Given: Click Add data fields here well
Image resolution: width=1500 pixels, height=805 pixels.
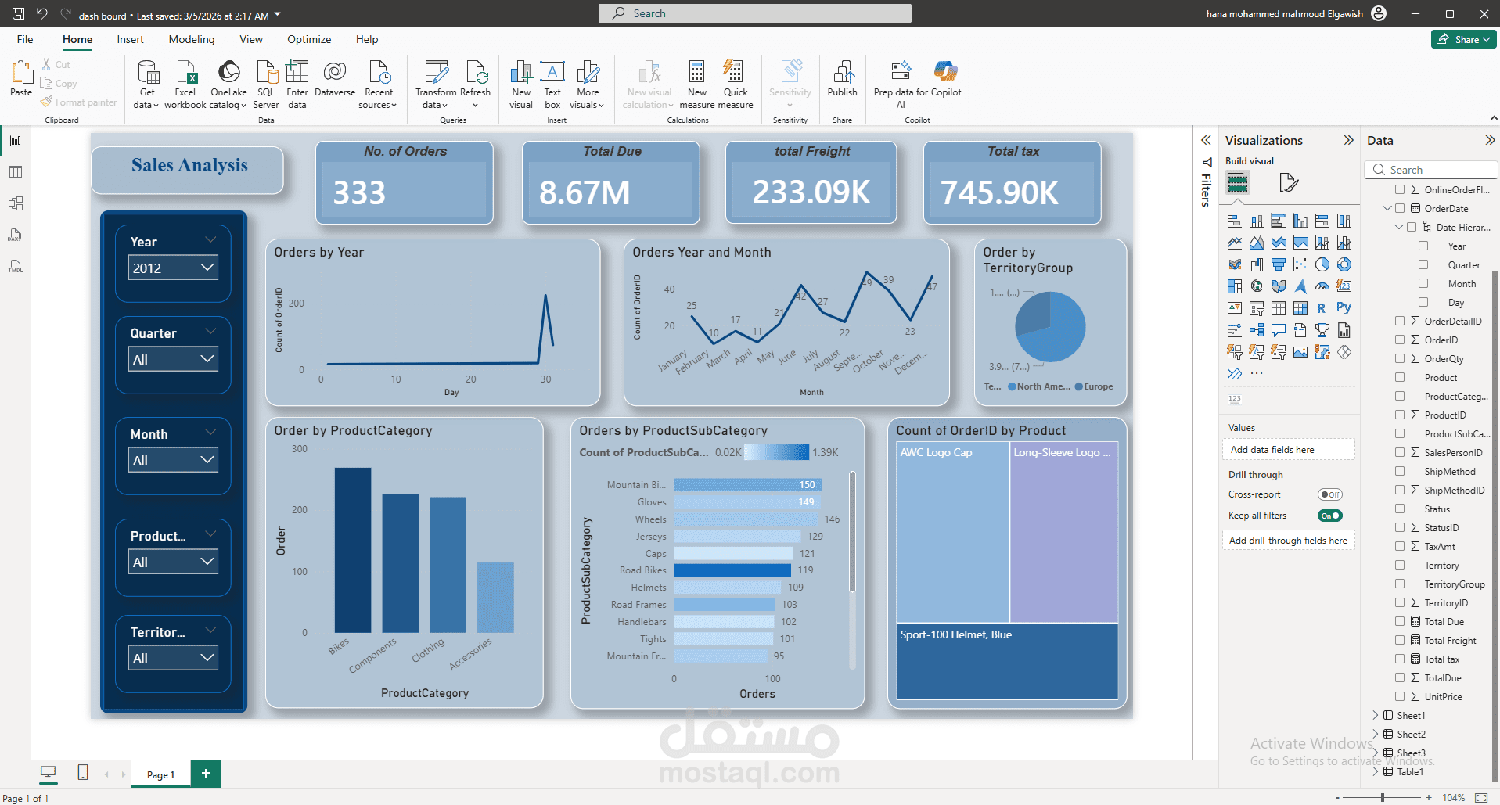Looking at the screenshot, I should pos(1288,450).
